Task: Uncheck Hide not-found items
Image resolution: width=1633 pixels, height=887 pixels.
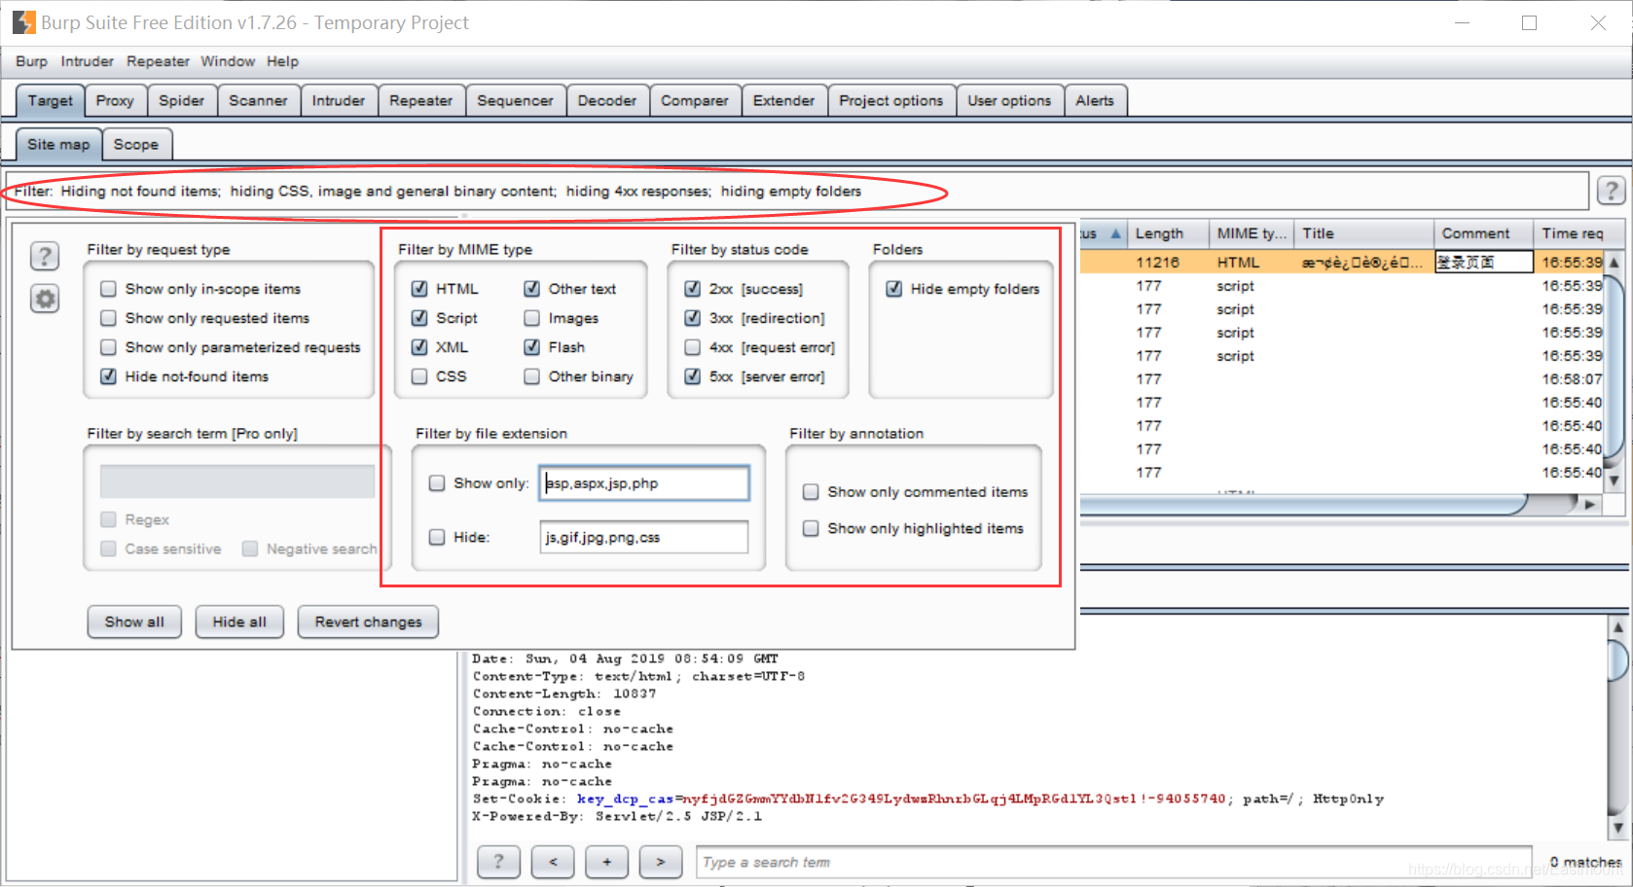Action: click(x=109, y=376)
